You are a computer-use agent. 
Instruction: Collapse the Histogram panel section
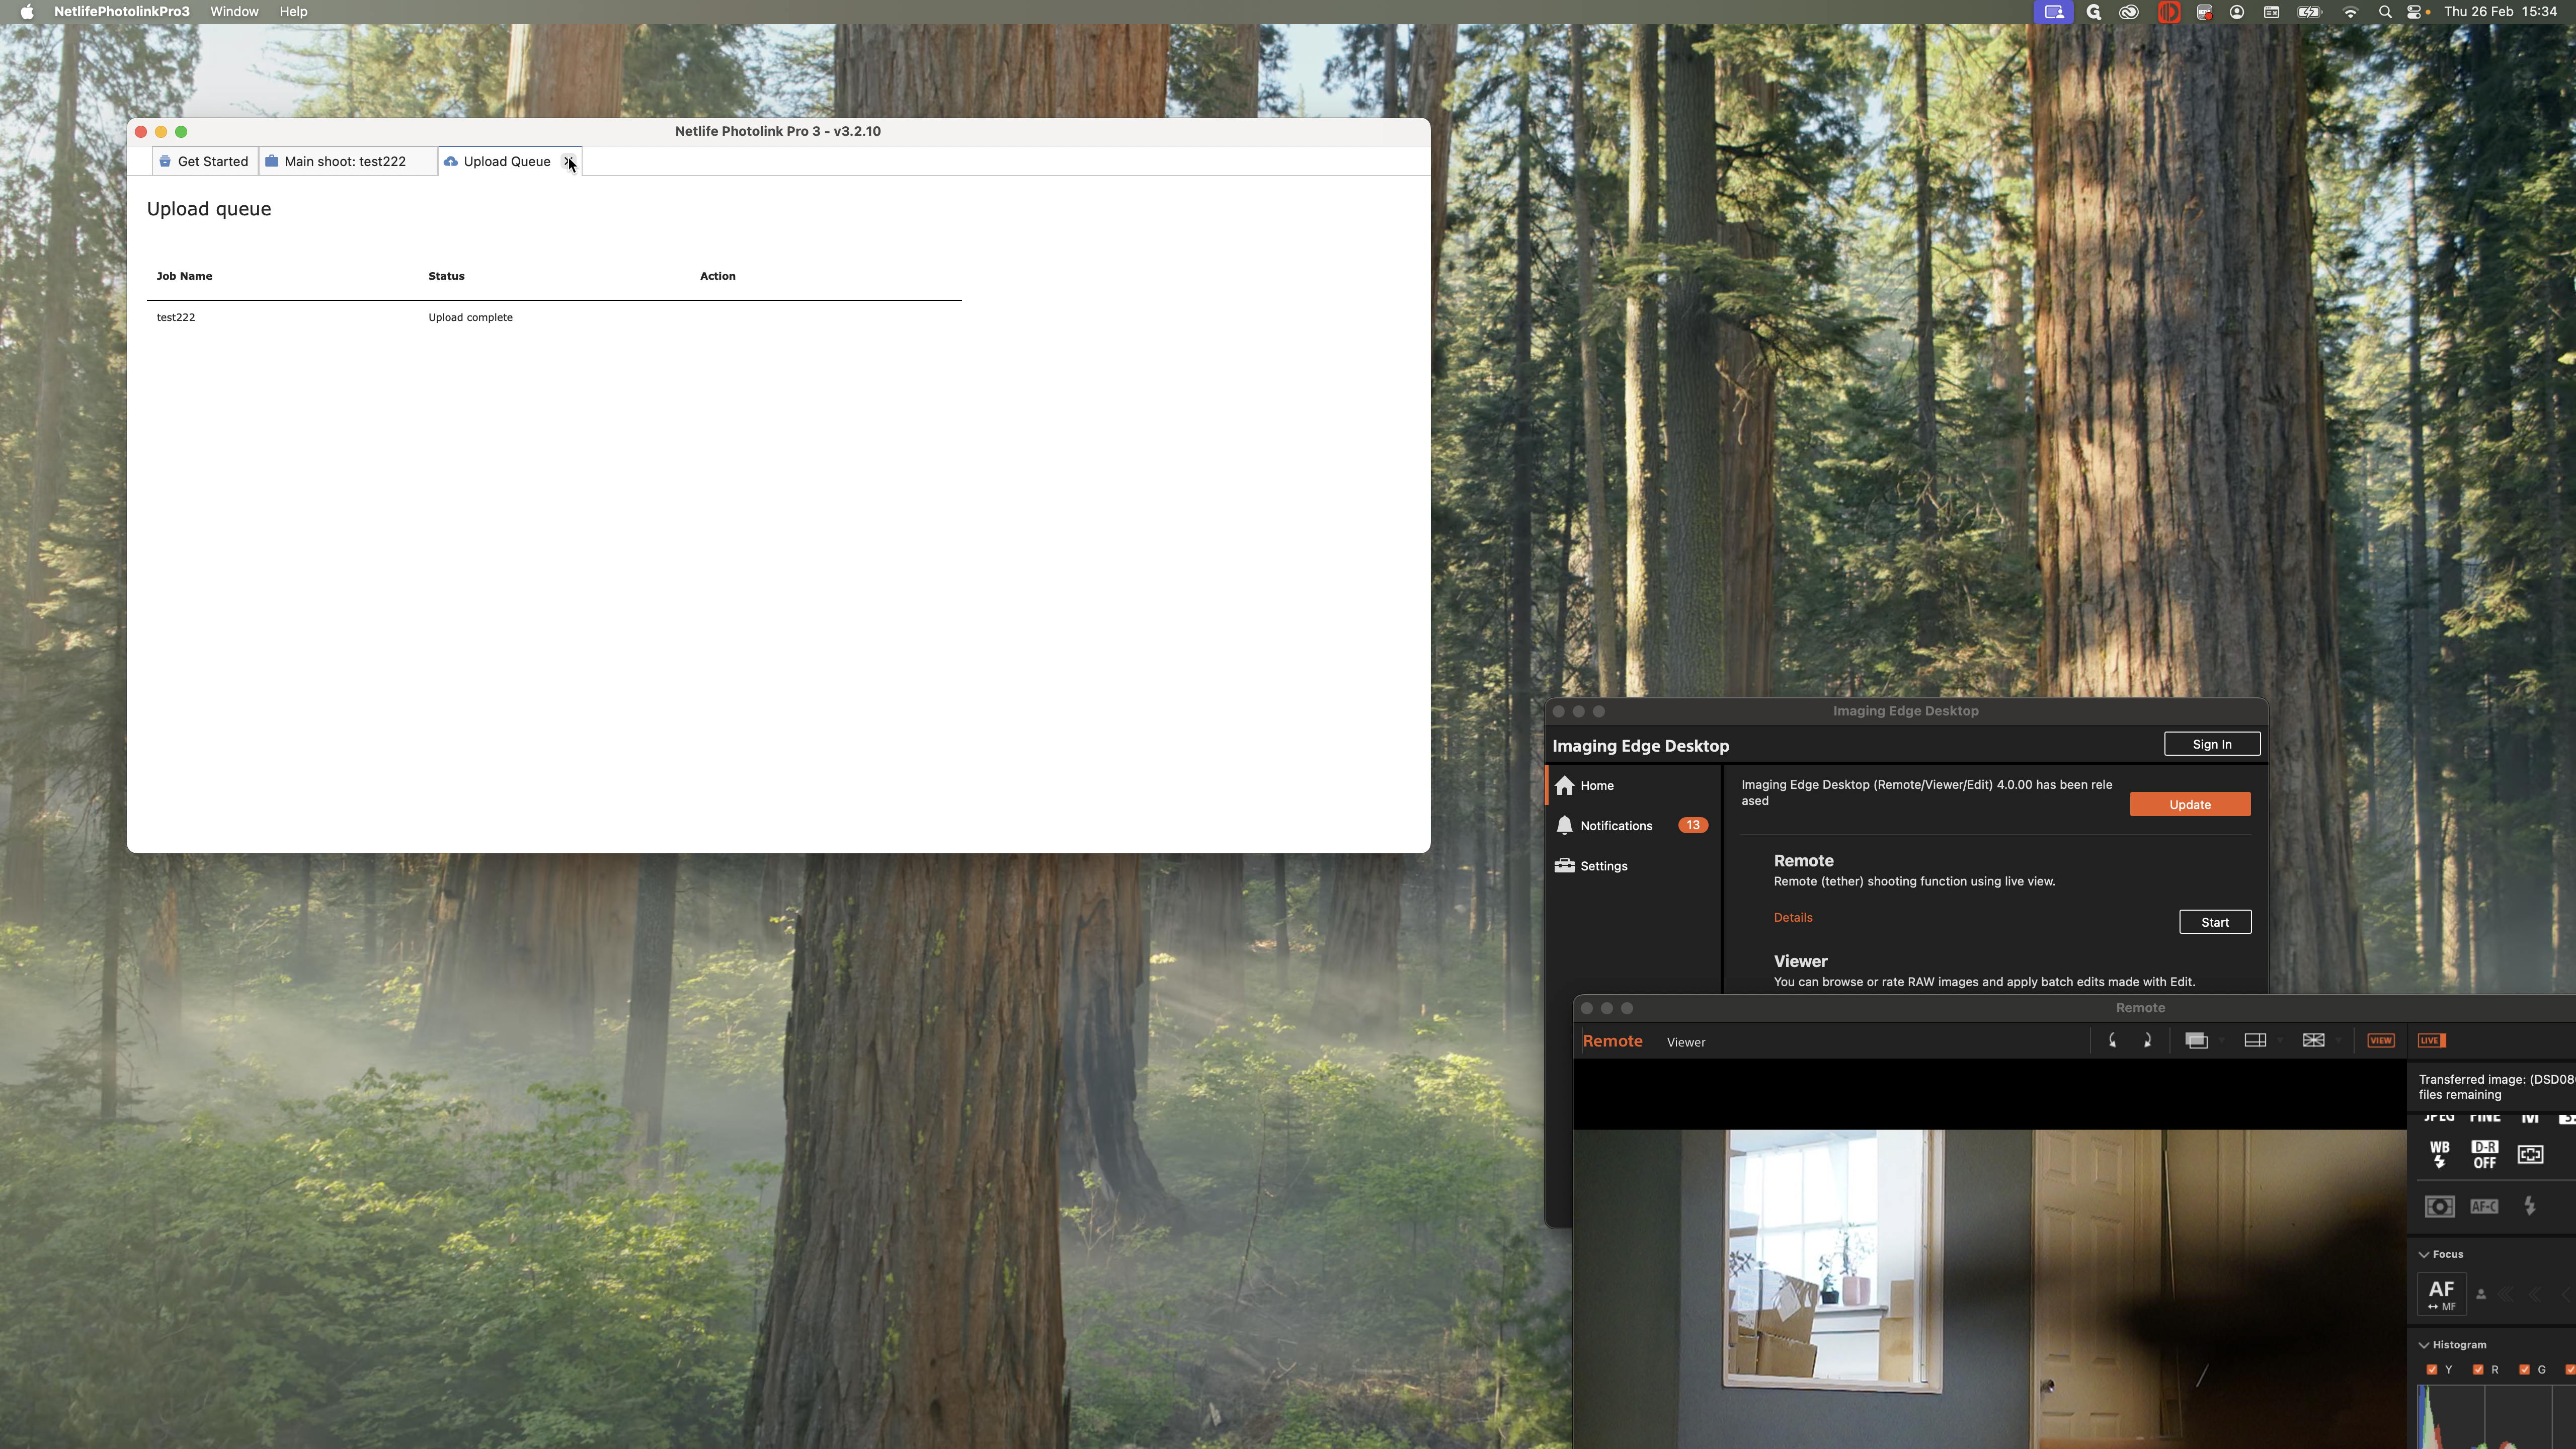click(x=2424, y=1345)
